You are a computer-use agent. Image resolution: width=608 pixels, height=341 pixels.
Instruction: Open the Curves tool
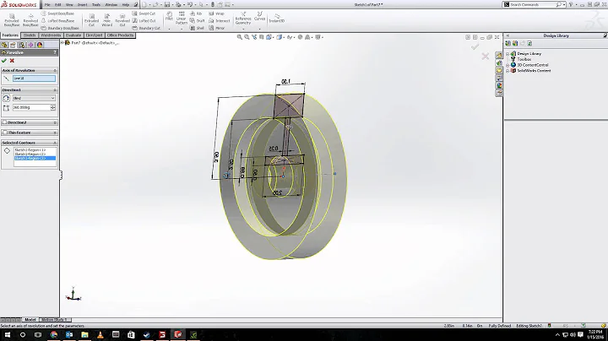click(260, 16)
